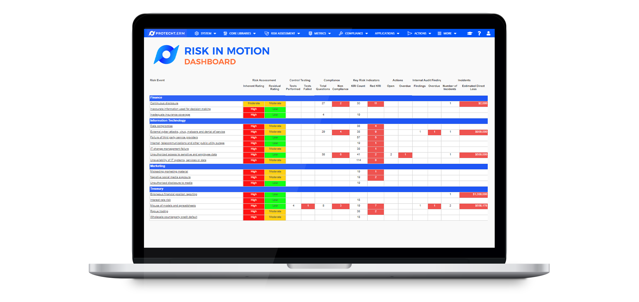Click the help question mark icon
The width and height of the screenshot is (639, 302).
tap(479, 33)
